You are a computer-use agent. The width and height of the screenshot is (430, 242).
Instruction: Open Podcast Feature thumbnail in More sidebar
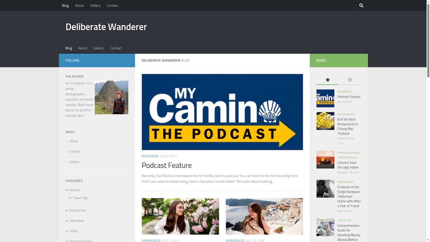tap(325, 98)
